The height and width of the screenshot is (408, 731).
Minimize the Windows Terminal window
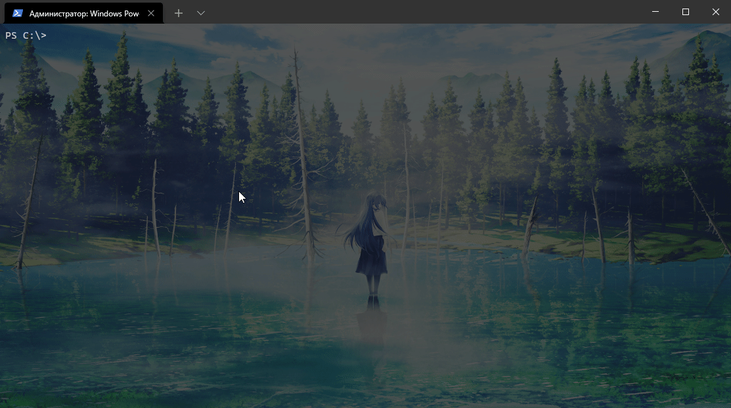click(655, 12)
